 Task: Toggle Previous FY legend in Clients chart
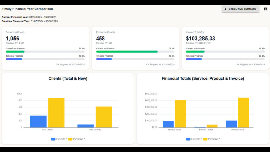tap(77, 139)
